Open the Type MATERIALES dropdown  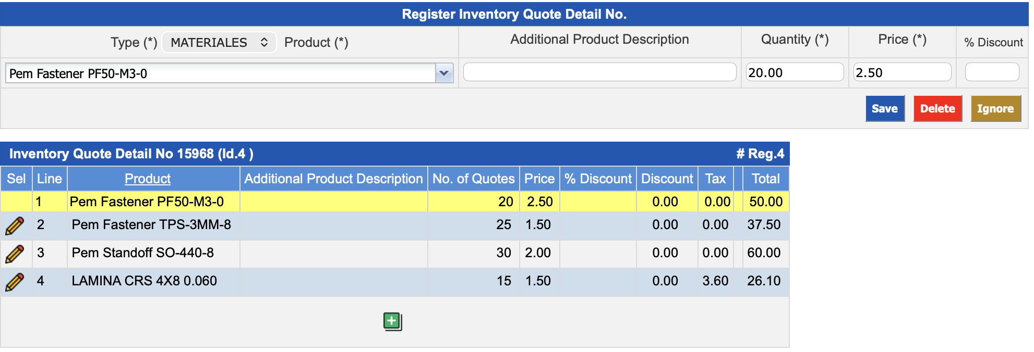(219, 42)
